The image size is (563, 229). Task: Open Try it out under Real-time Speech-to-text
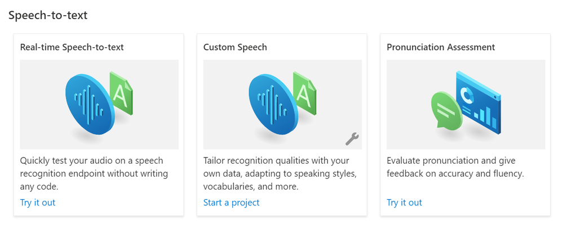coord(38,203)
